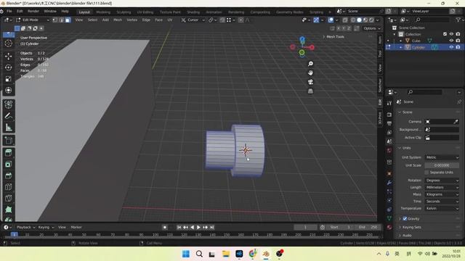Open the Render properties tab
This screenshot has height=261, width=465.
(x=389, y=115)
